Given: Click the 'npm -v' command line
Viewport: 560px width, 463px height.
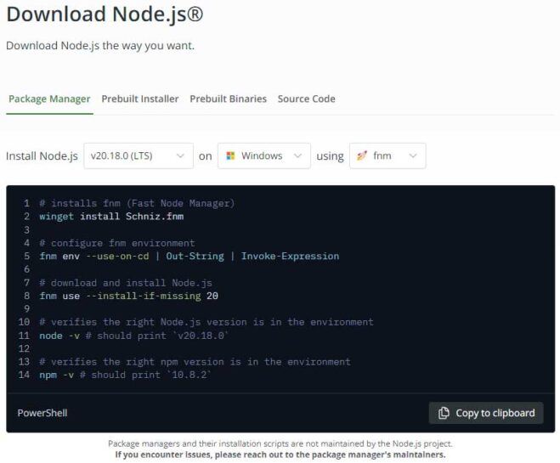Looking at the screenshot, I should (x=126, y=375).
